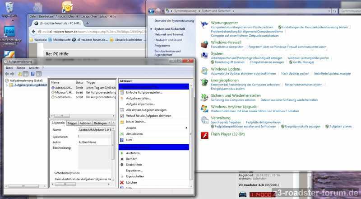The width and height of the screenshot is (361, 199).
Task: Switch to the Trigger tab
Action: tap(72, 123)
